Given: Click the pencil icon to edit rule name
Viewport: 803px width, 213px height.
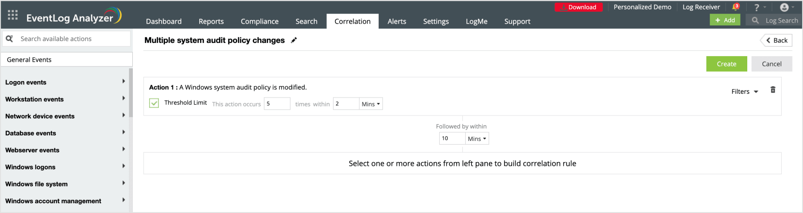Looking at the screenshot, I should (294, 41).
